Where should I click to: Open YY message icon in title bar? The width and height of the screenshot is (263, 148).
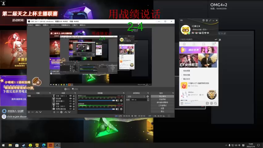pyautogui.click(x=203, y=20)
